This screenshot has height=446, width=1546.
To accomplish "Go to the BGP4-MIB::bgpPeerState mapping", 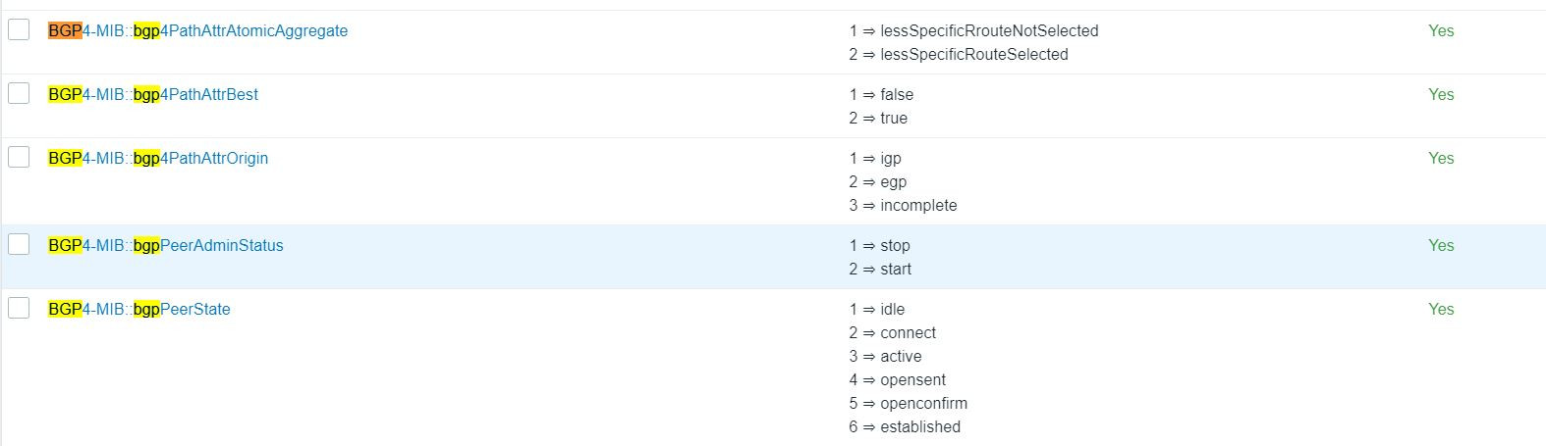I will (x=138, y=309).
